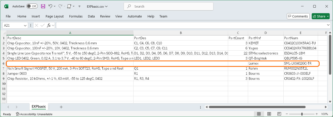
Task: Switch to the Insert ribbon tab
Action: pyautogui.click(x=36, y=16)
